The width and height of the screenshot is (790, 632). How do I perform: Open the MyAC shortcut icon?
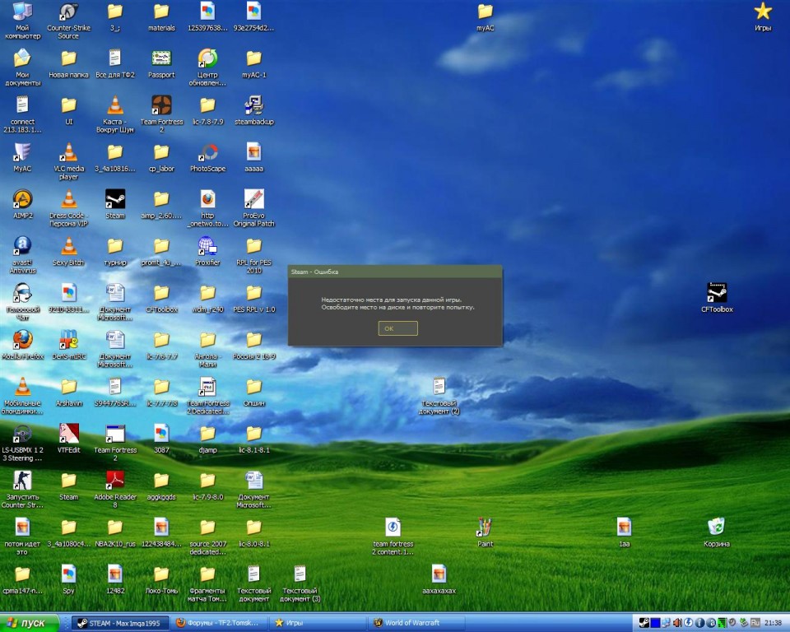pos(22,158)
